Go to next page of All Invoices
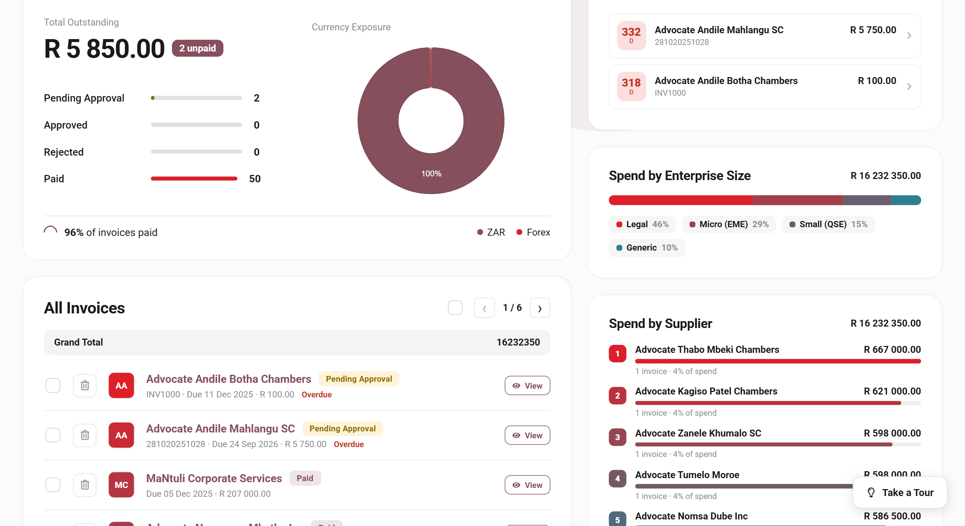 [540, 308]
